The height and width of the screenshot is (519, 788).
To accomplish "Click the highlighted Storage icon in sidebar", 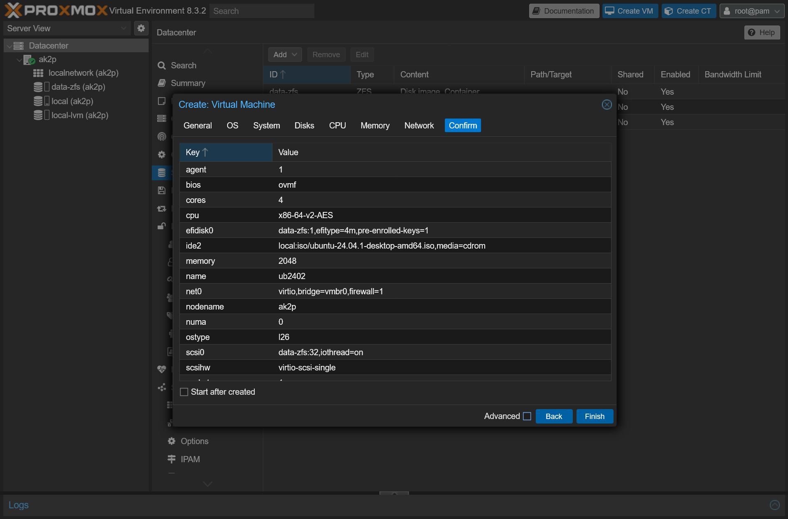I will (x=162, y=173).
